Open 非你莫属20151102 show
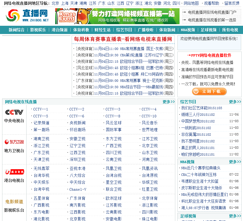243x221 pixels. click(196, 134)
